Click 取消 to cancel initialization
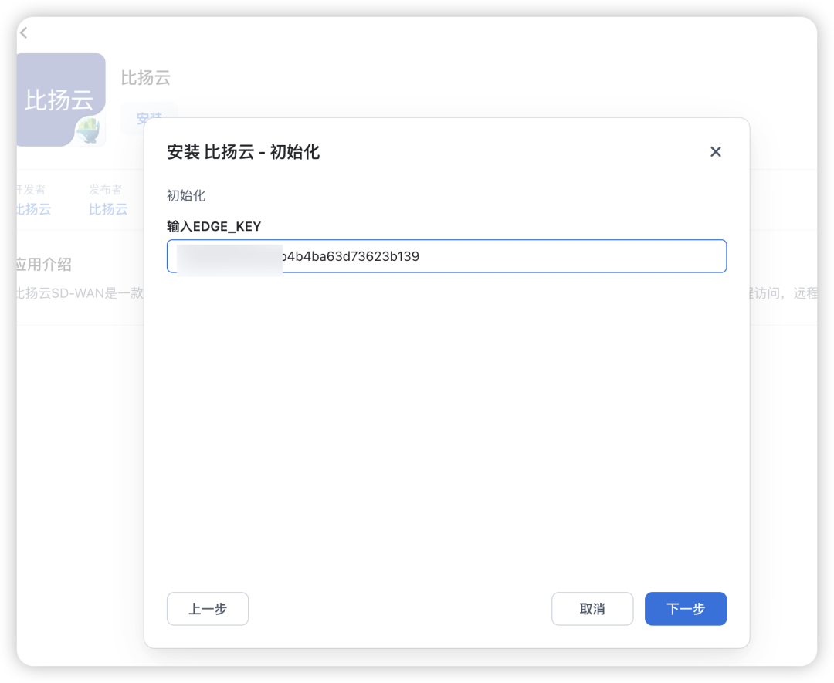Viewport: 834px width, 683px height. coord(592,609)
